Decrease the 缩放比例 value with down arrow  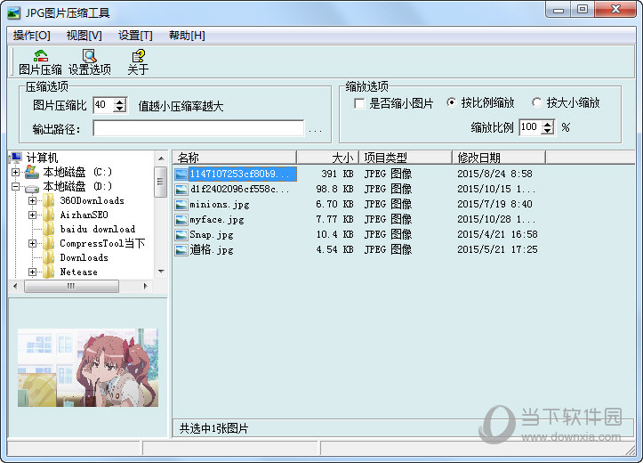[548, 131]
